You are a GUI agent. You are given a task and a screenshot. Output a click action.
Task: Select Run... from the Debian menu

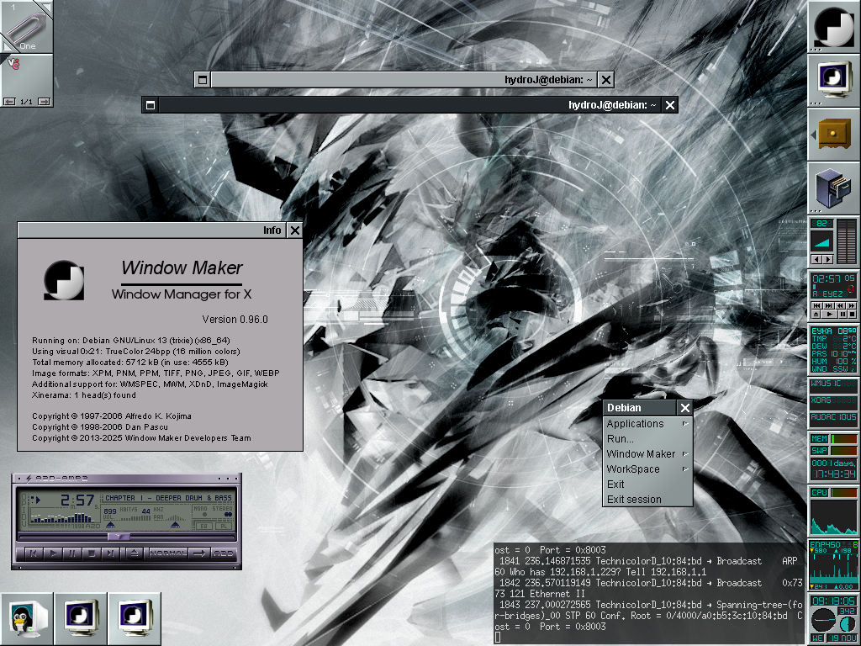[621, 439]
